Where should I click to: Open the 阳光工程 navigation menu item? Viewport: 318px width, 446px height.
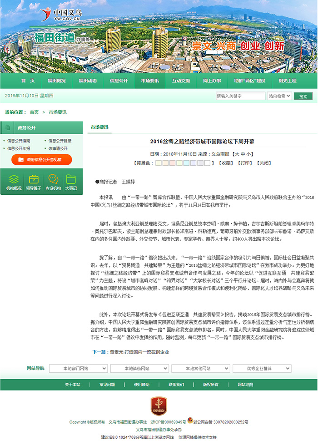point(287,81)
